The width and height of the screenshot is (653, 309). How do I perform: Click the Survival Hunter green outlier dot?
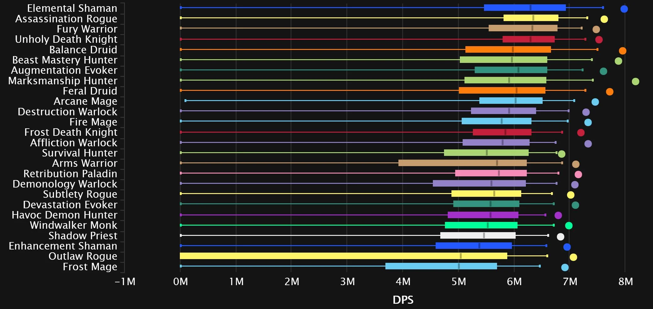pos(561,154)
